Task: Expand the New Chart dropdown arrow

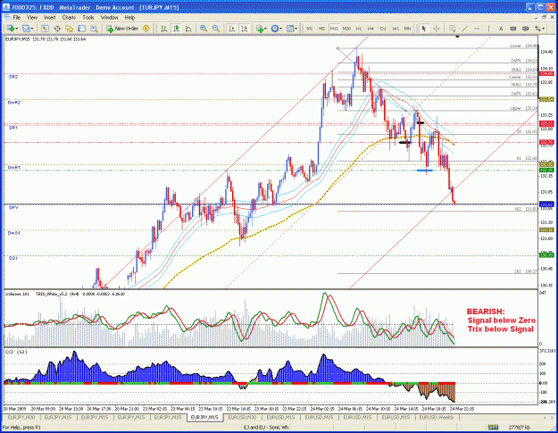Action: point(16,29)
